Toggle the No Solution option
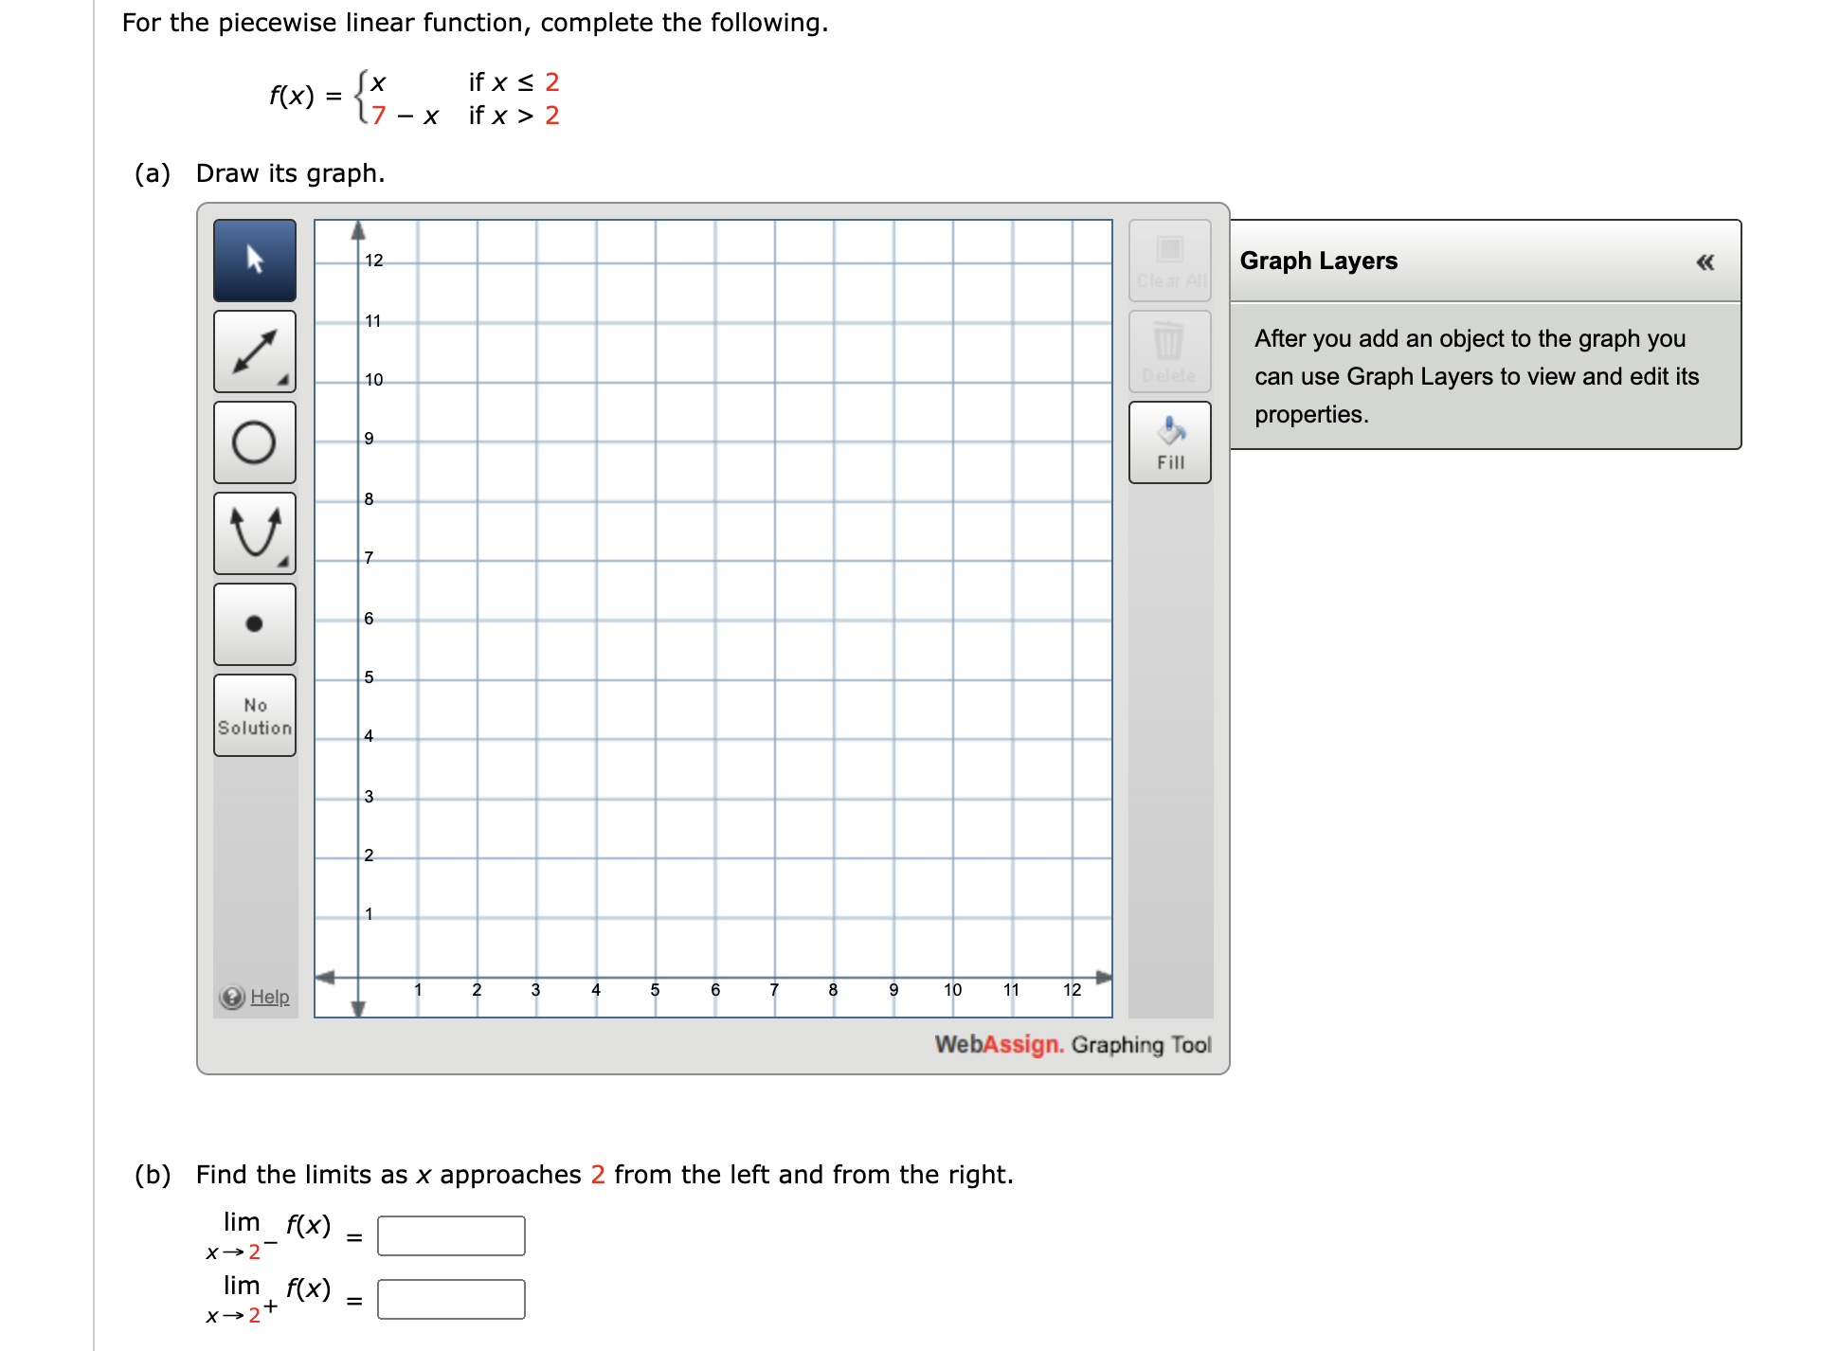This screenshot has width=1840, height=1351. click(254, 715)
